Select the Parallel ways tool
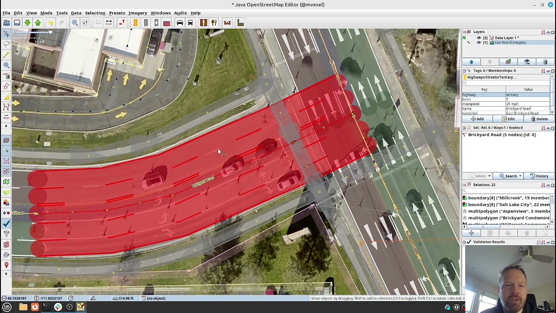 (7, 86)
